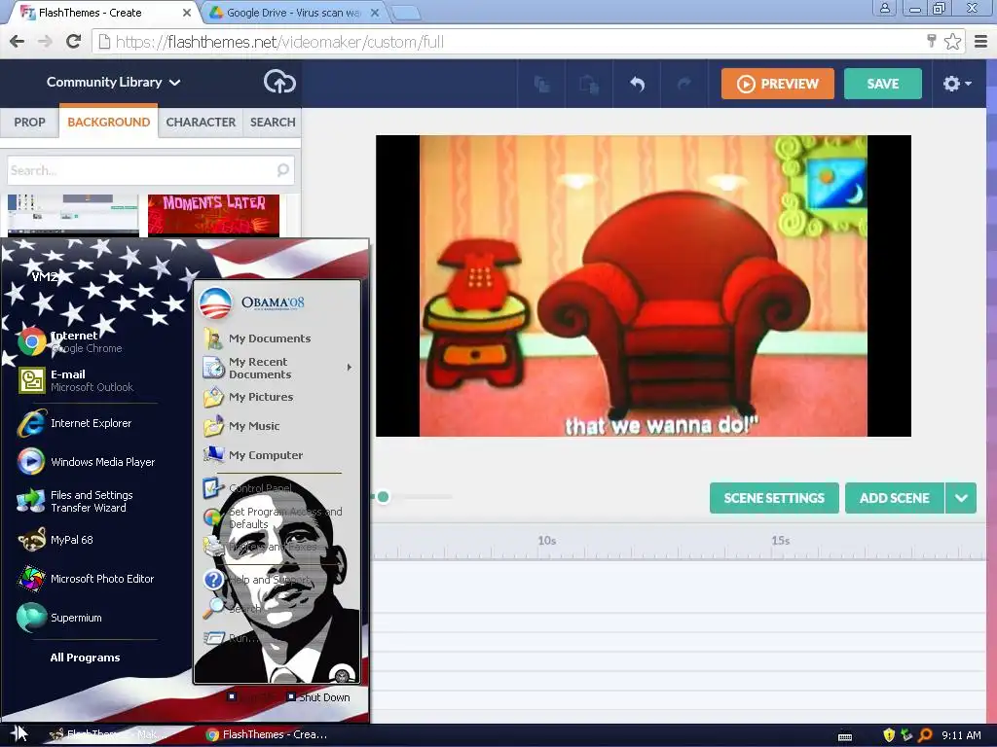
Task: Open Microsoft Photo Editor
Action: pos(86,579)
